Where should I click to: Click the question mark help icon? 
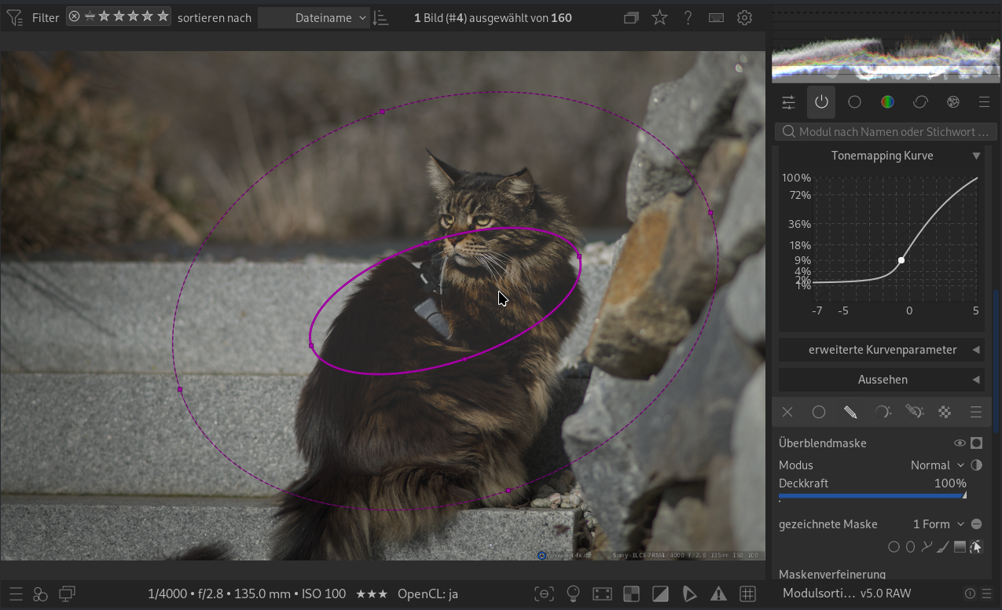click(x=688, y=17)
